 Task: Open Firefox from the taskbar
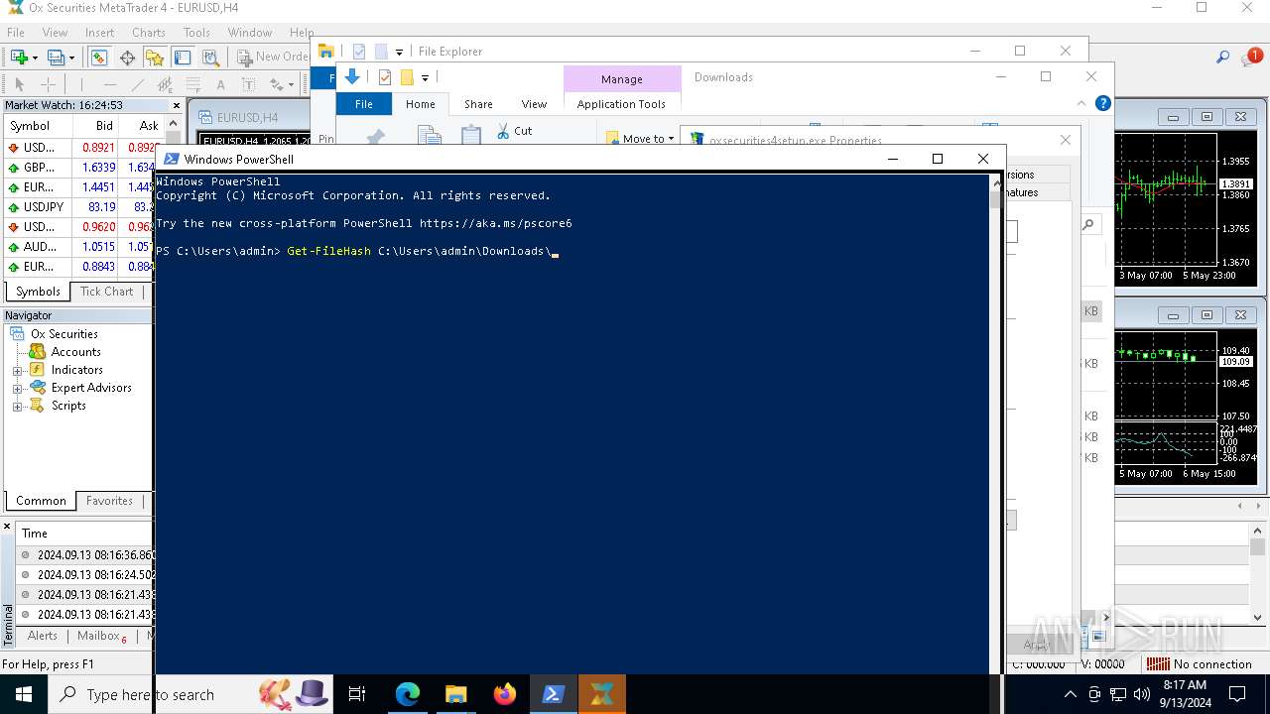point(504,694)
